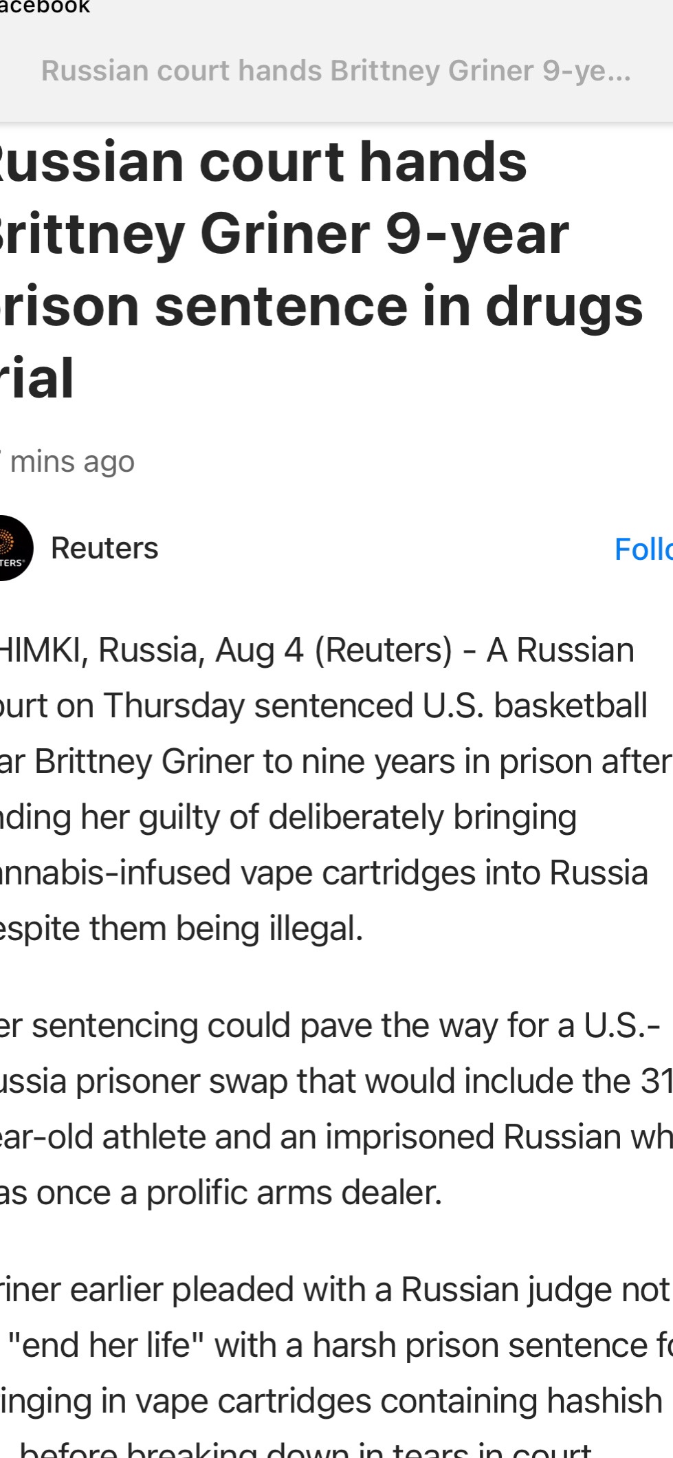Click the page title in the address bar

[x=335, y=71]
